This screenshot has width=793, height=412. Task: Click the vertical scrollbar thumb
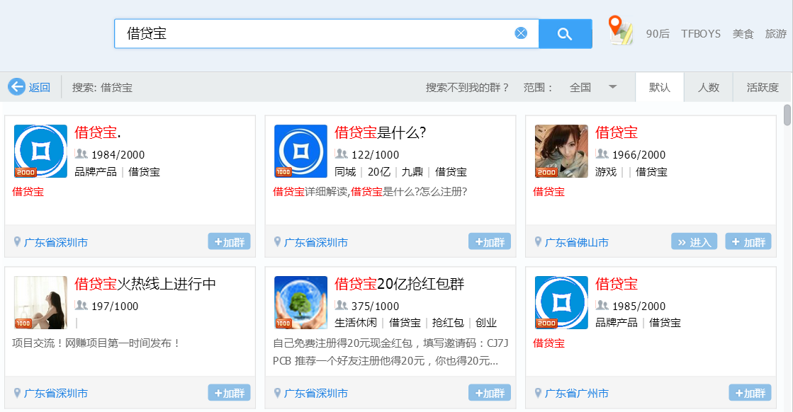pos(787,115)
